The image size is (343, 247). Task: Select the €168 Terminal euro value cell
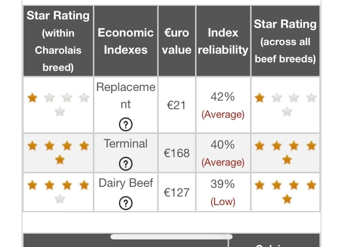pos(177,153)
